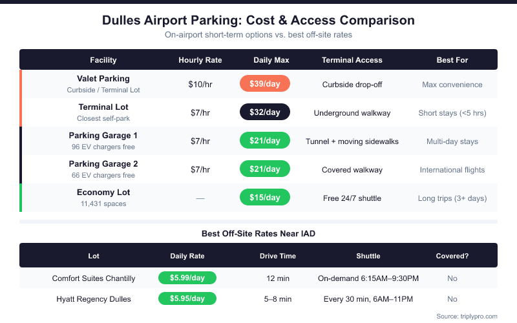Click the Best For column header
517x323 pixels.
(x=452, y=60)
